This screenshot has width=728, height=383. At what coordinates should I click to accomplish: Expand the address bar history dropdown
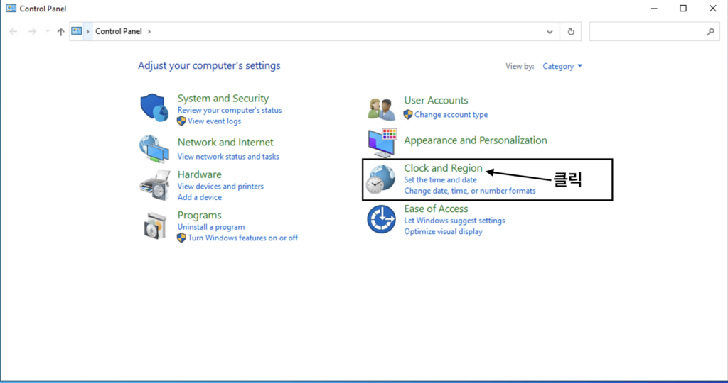550,31
